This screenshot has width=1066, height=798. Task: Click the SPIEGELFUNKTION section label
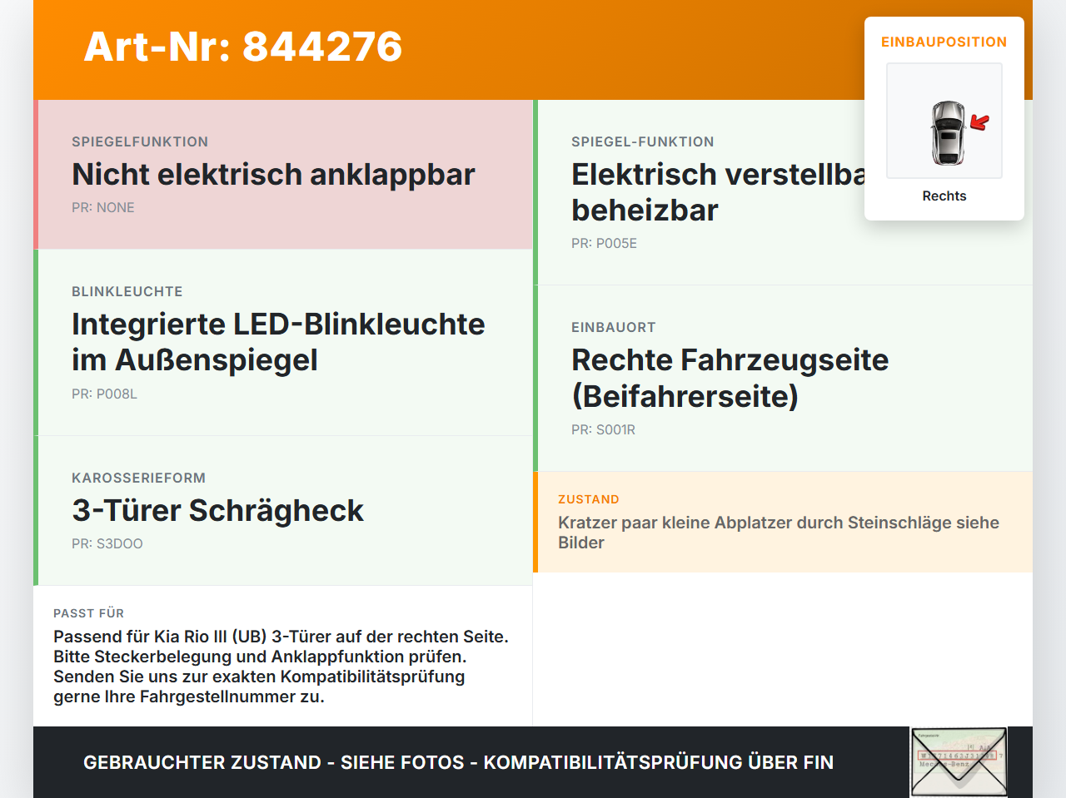pos(140,141)
